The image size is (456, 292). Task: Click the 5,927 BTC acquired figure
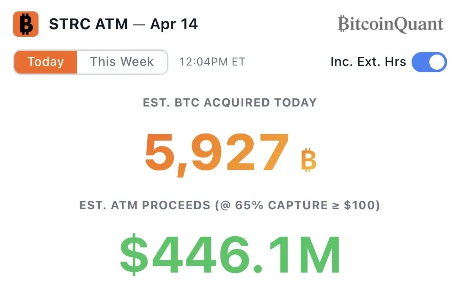(217, 154)
